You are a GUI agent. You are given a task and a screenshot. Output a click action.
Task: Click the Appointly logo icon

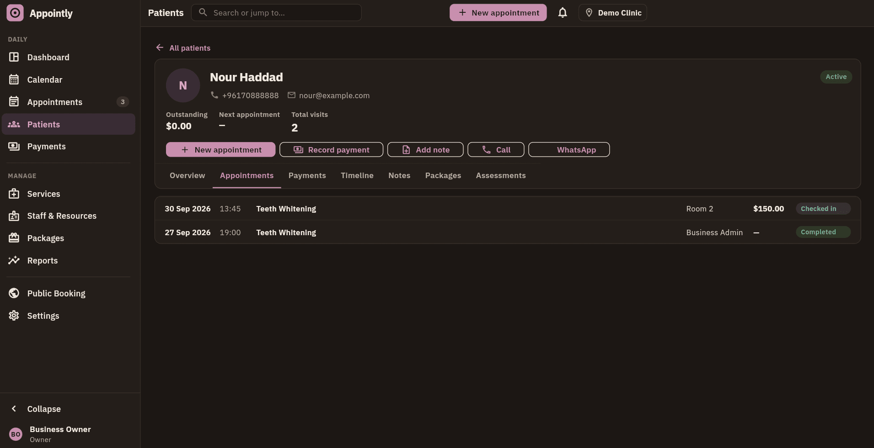coord(15,13)
